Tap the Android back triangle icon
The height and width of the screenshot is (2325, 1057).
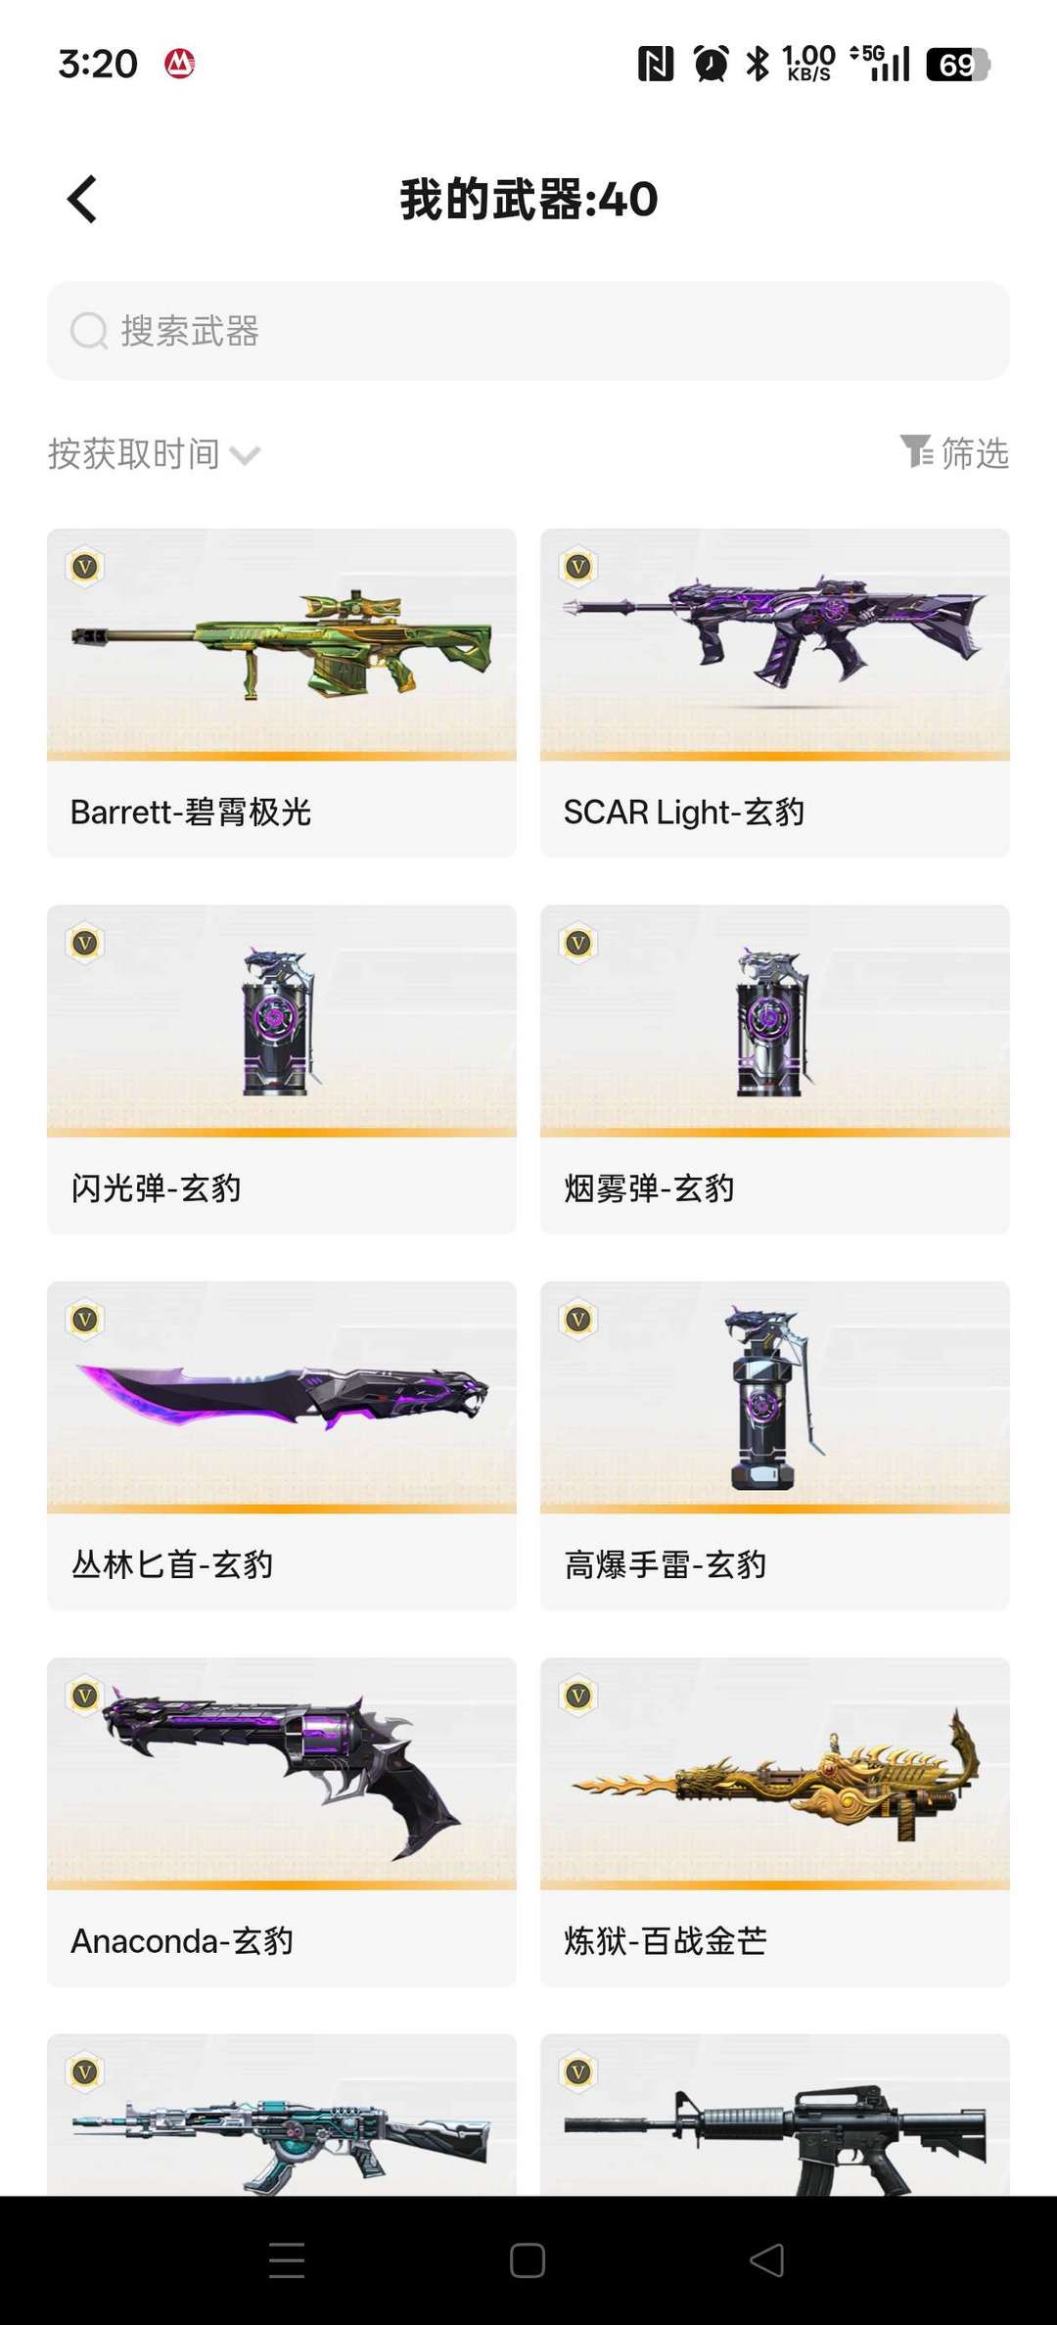click(767, 2259)
